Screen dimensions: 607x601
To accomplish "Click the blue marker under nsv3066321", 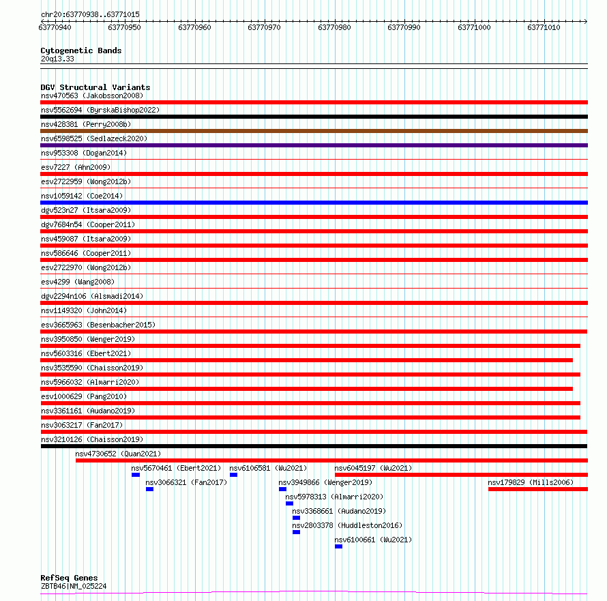I will pyautogui.click(x=150, y=489).
